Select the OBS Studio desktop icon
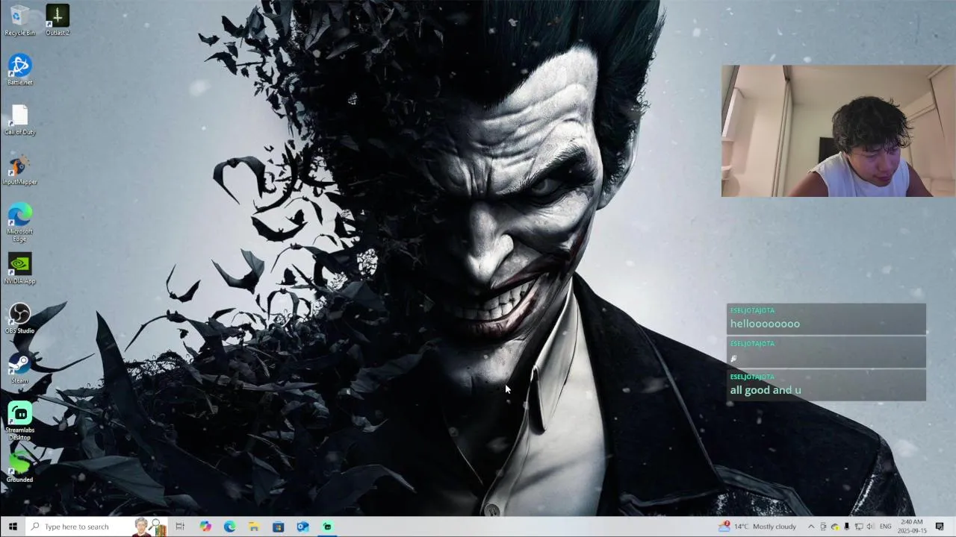956x537 pixels. [x=19, y=318]
